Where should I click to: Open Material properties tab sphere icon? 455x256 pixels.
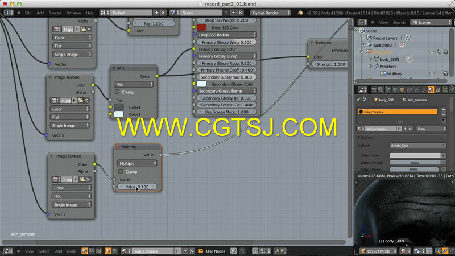[x=431, y=90]
